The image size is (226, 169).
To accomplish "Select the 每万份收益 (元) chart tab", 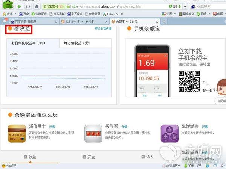I will [x=86, y=43].
